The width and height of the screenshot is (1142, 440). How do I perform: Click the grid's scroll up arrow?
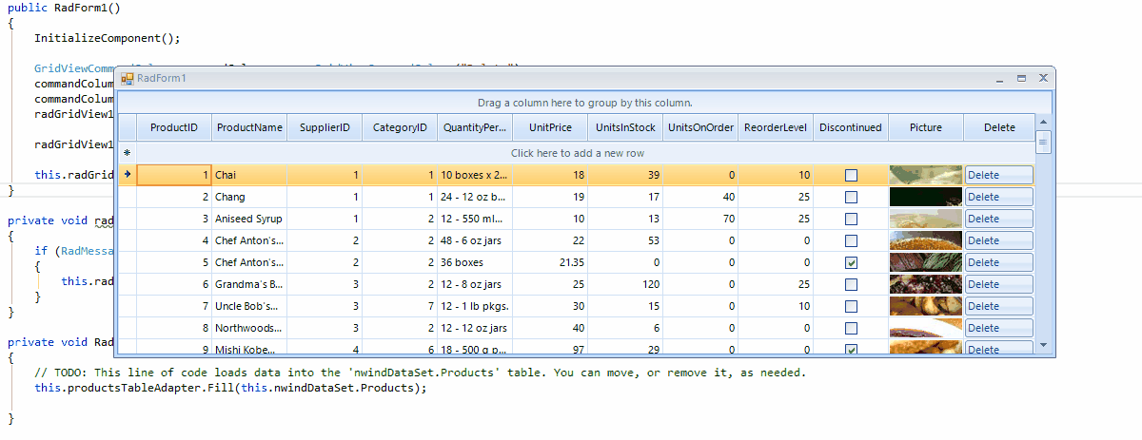pos(1043,122)
